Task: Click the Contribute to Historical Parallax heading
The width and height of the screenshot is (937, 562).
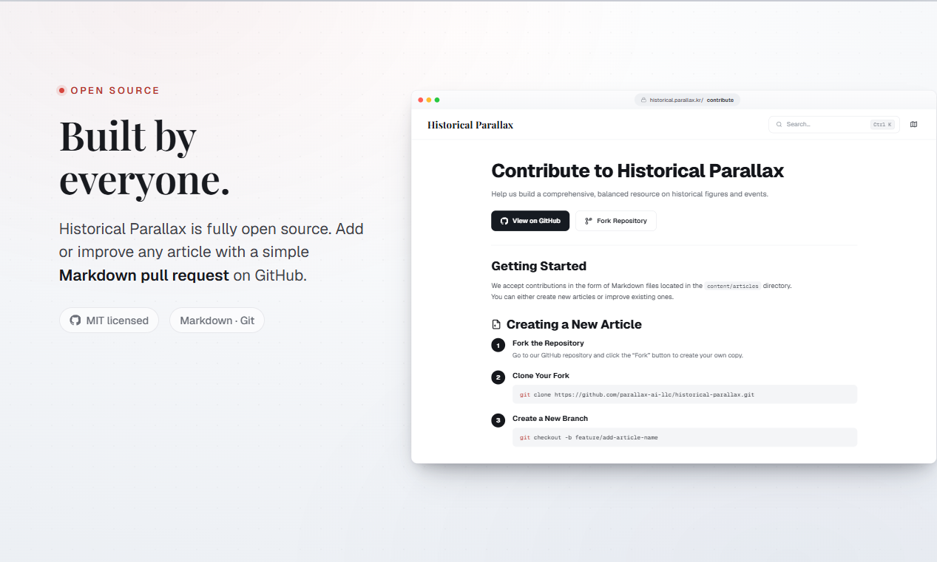Action: click(x=637, y=171)
